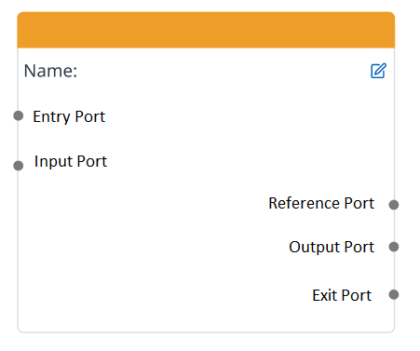Click the Reference Port label
The image size is (420, 351).
coord(321,203)
